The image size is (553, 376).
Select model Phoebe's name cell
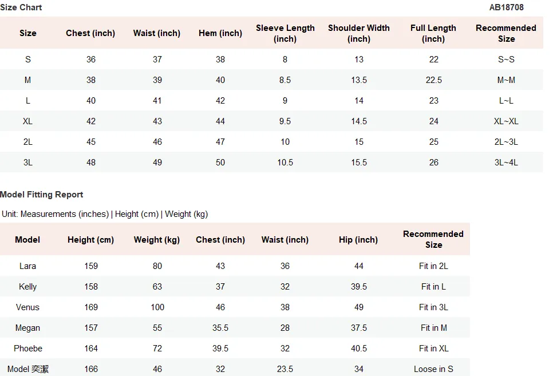pos(28,349)
